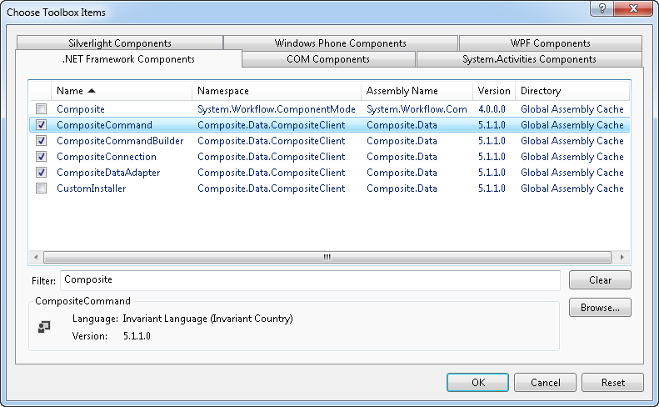Confirm selection with the OK button
Screen dimensions: 659x407
click(477, 383)
